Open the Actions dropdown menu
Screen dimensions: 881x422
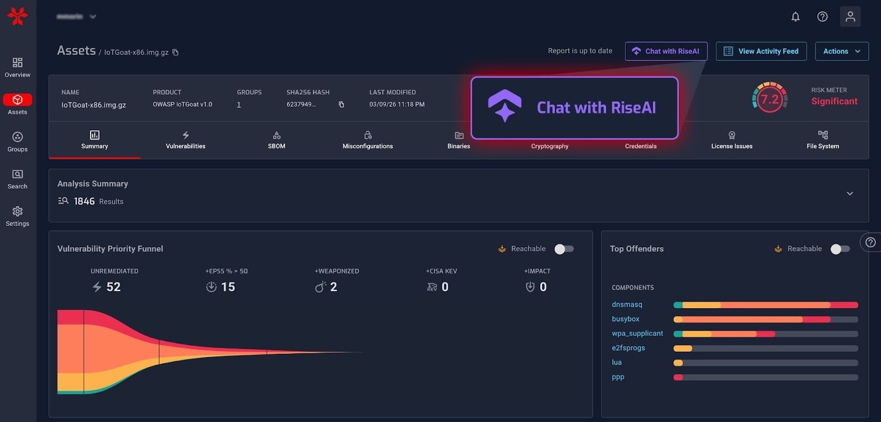[x=841, y=51]
